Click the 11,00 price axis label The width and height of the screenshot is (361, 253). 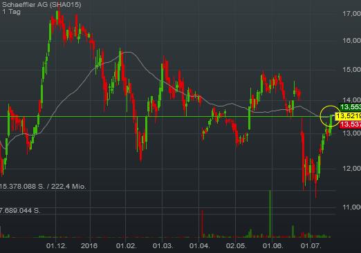click(351, 207)
